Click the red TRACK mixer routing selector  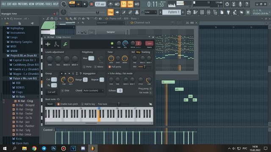[x=149, y=43]
